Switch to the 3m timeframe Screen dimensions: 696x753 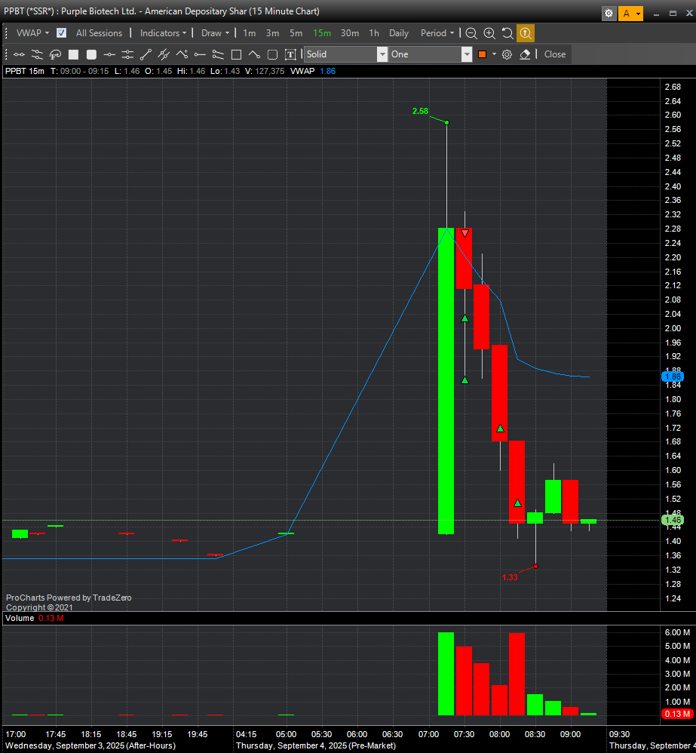[x=273, y=33]
